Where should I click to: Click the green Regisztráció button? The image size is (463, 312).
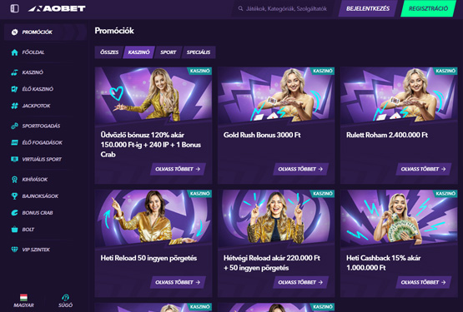(x=429, y=8)
